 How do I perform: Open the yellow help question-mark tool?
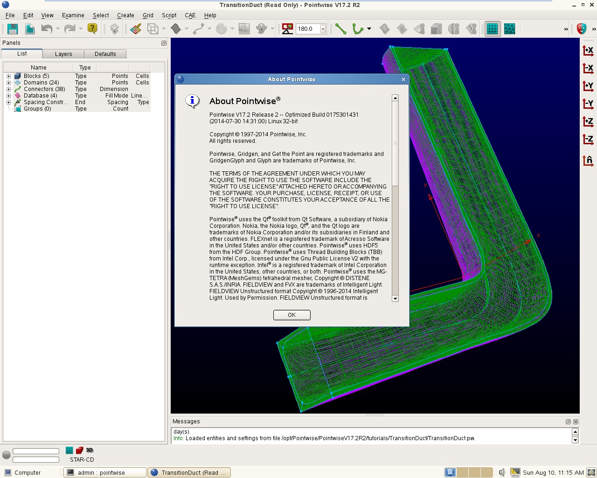(92, 29)
